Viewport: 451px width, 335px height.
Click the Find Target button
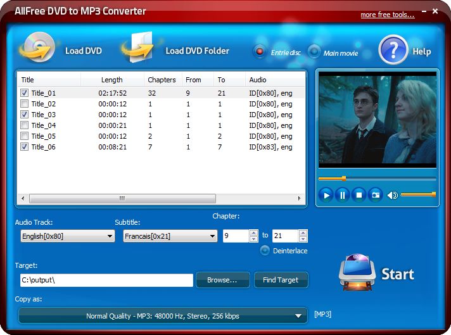[281, 280]
